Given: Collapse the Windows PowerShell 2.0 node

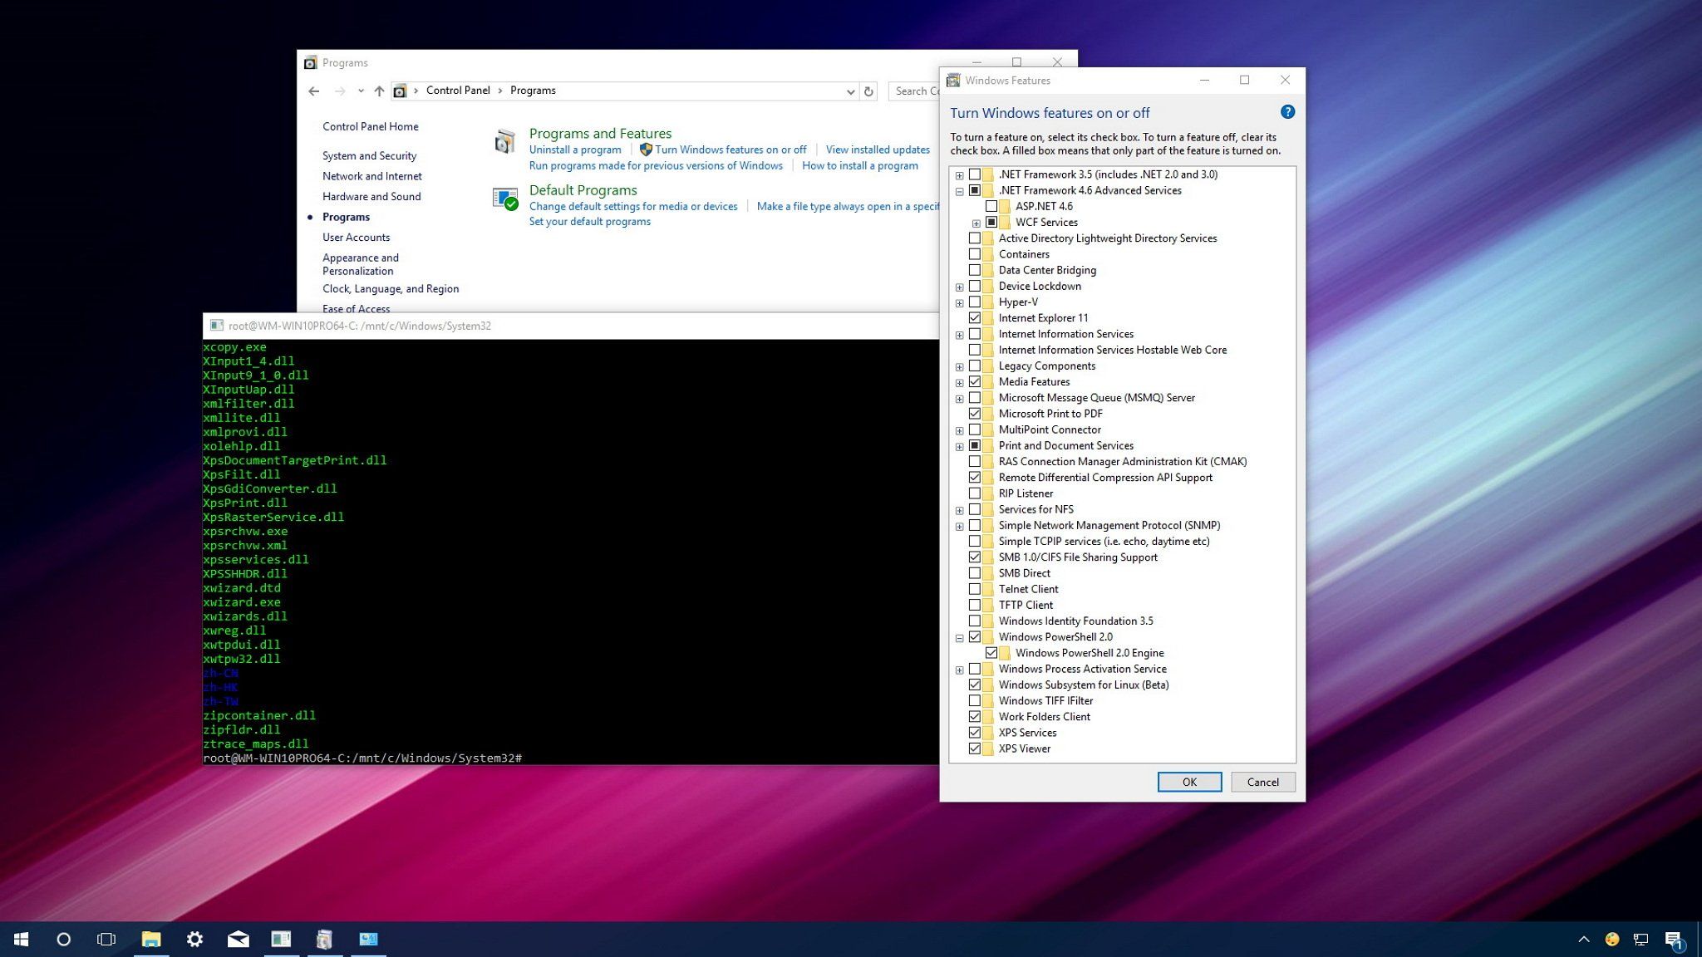Looking at the screenshot, I should 960,636.
